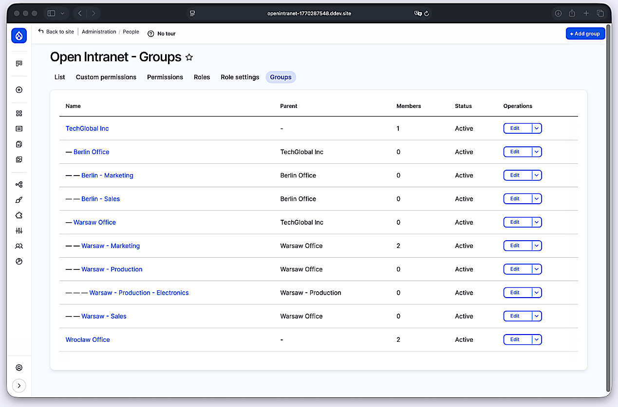Screen dimensions: 618x407
Task: Expand operations dropdown for Berlin - Marketing
Action: click(537, 175)
